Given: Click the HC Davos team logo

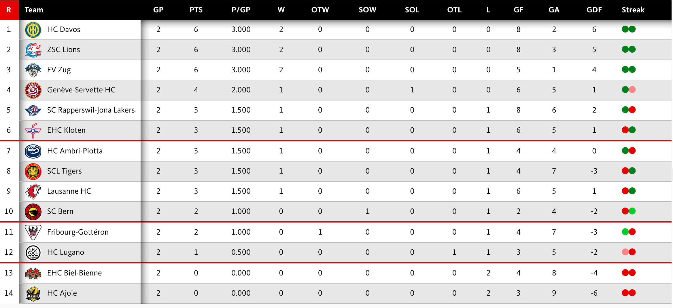Looking at the screenshot, I should (33, 30).
